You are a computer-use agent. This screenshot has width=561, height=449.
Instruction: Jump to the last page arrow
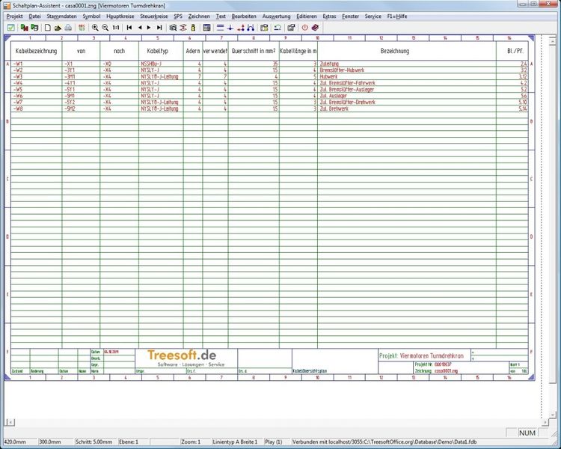(160, 27)
